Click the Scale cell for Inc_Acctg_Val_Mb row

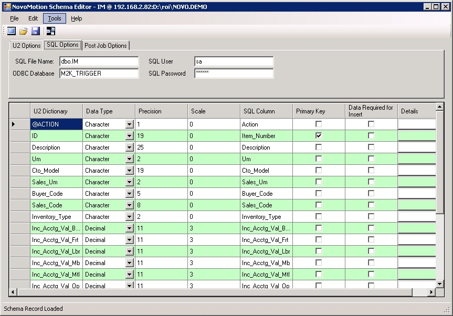214,263
